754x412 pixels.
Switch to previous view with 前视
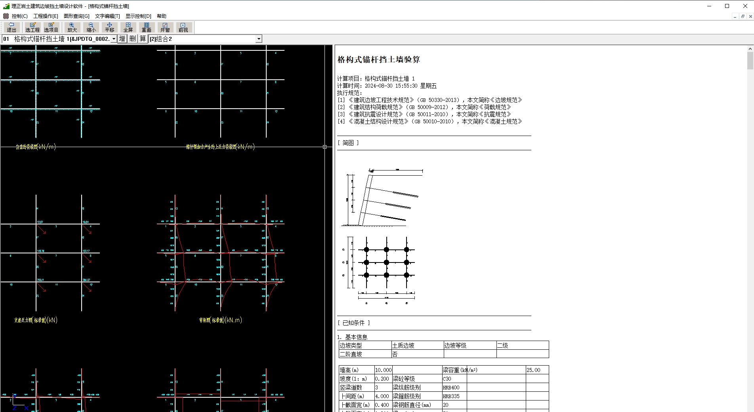pos(183,27)
